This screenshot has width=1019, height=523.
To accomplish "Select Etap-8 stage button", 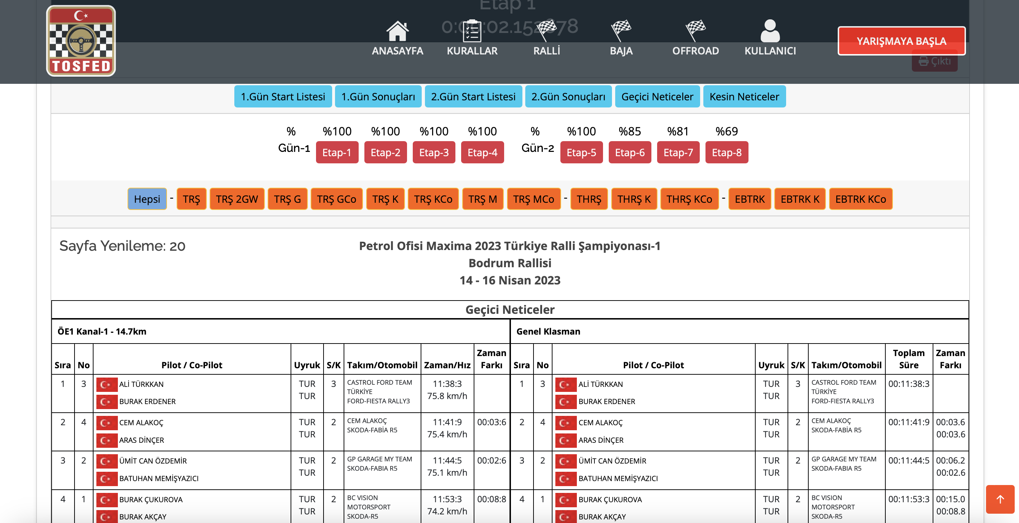I will pyautogui.click(x=727, y=152).
